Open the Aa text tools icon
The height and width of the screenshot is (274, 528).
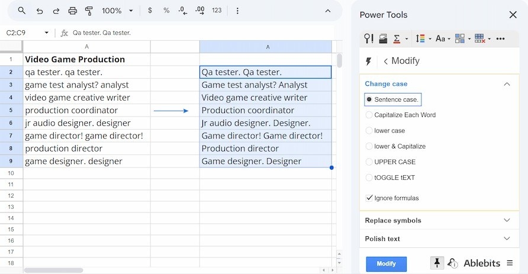pos(440,38)
